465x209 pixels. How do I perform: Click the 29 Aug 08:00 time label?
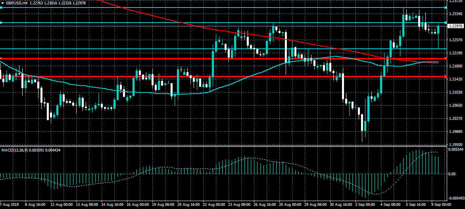coord(316,205)
